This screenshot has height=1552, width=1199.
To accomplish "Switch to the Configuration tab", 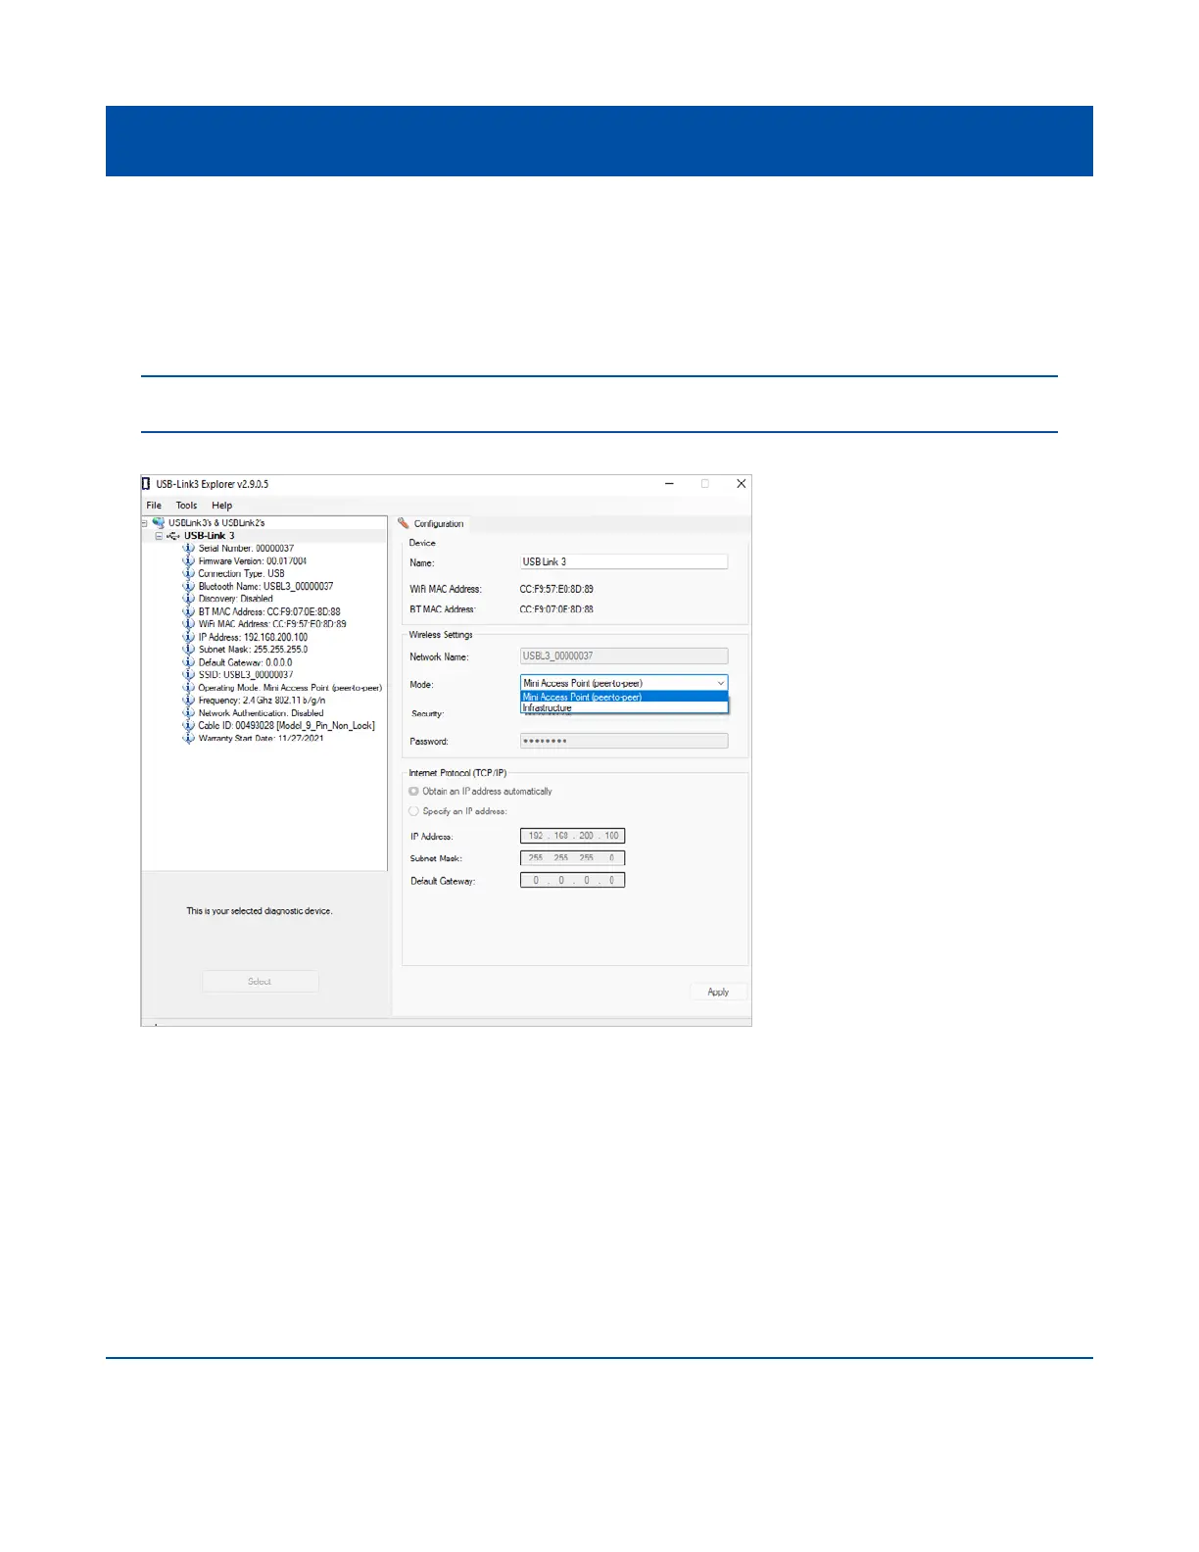I will 431,523.
